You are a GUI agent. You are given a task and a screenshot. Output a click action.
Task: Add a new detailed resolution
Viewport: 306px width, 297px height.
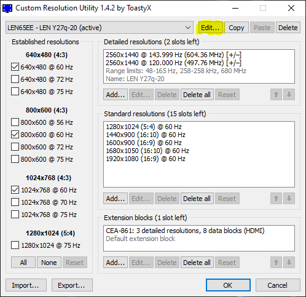[x=116, y=95]
